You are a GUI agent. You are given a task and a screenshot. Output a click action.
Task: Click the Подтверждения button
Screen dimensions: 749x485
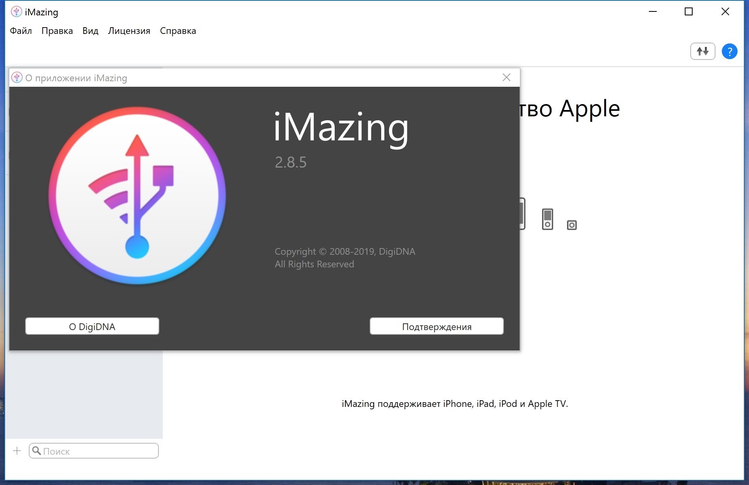coord(436,326)
